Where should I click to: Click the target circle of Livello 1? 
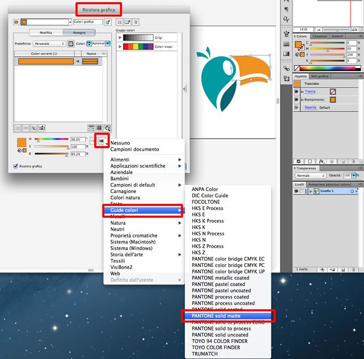pyautogui.click(x=352, y=191)
